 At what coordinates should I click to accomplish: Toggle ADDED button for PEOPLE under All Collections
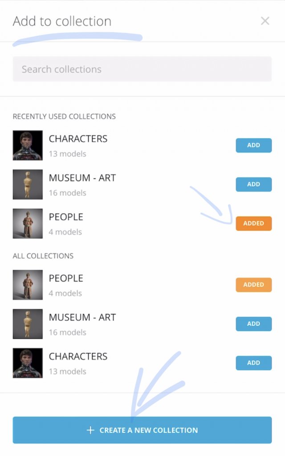pyautogui.click(x=254, y=285)
